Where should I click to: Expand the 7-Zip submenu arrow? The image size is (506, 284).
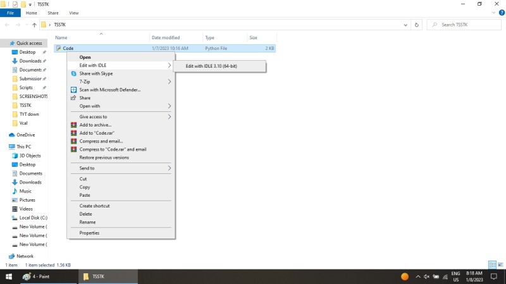170,82
